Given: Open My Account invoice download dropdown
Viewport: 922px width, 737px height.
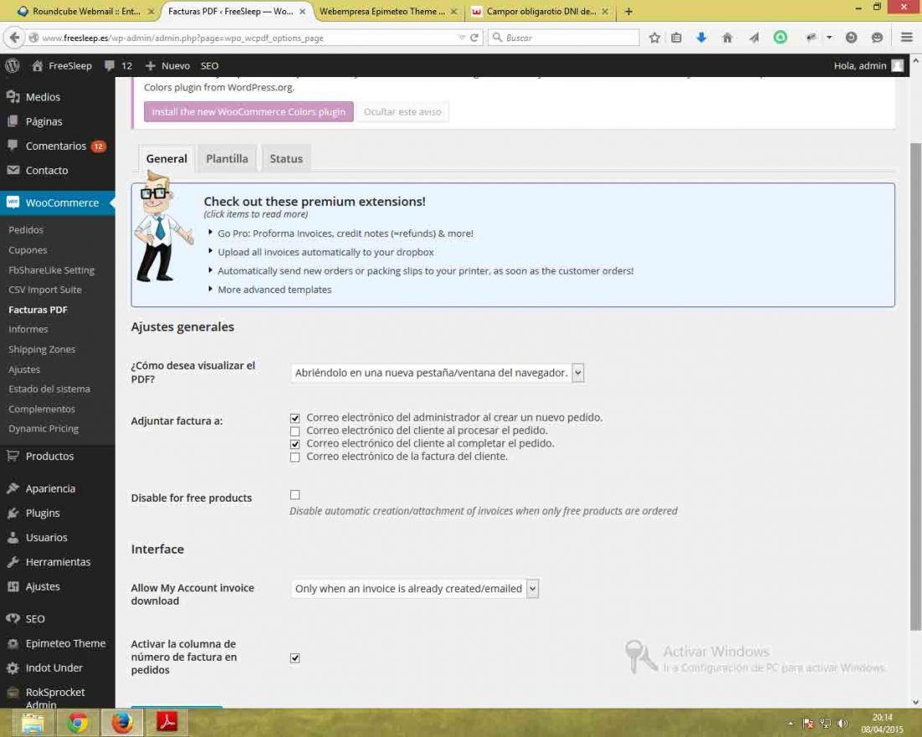Looking at the screenshot, I should [x=415, y=589].
